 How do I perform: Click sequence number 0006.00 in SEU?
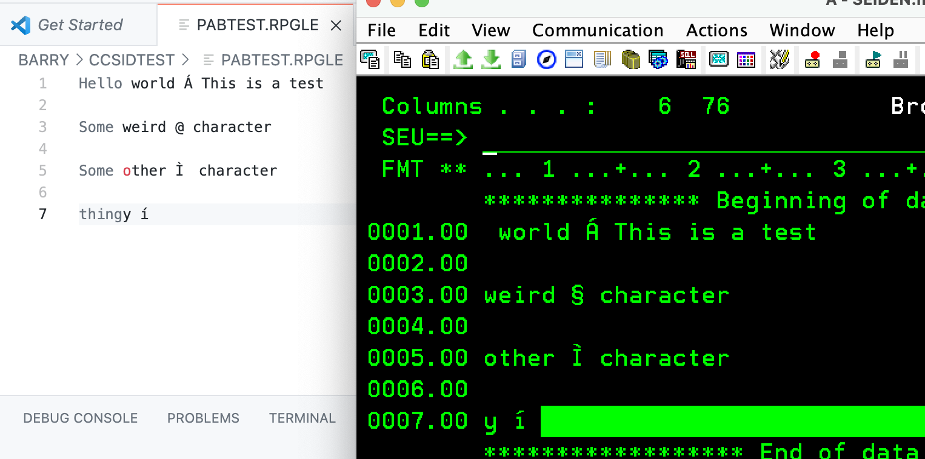(x=418, y=389)
